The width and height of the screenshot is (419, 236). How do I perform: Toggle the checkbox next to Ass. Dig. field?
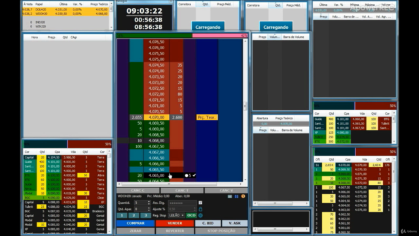tap(200, 203)
